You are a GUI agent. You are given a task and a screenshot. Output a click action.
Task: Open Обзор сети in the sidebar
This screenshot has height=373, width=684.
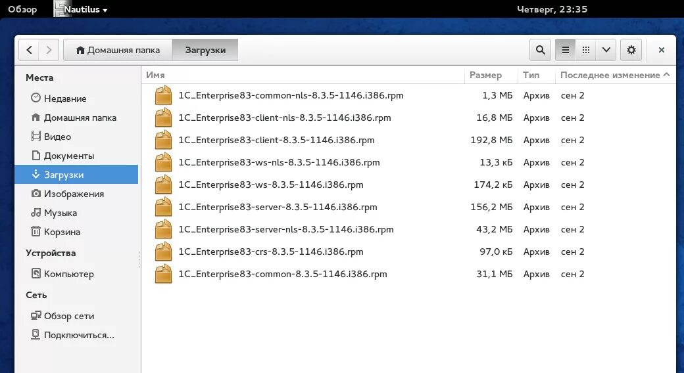point(76,316)
